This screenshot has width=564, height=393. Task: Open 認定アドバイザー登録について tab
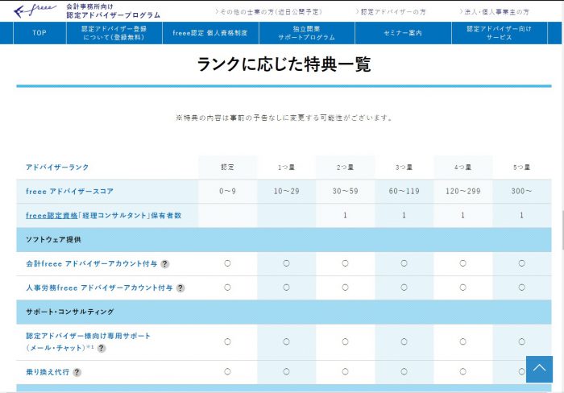[x=114, y=33]
